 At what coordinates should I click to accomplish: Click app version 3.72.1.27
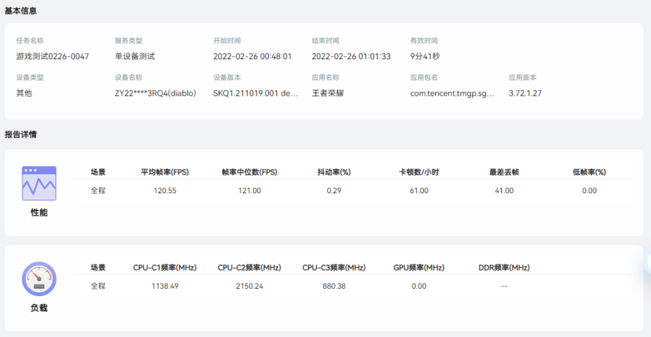tap(525, 94)
